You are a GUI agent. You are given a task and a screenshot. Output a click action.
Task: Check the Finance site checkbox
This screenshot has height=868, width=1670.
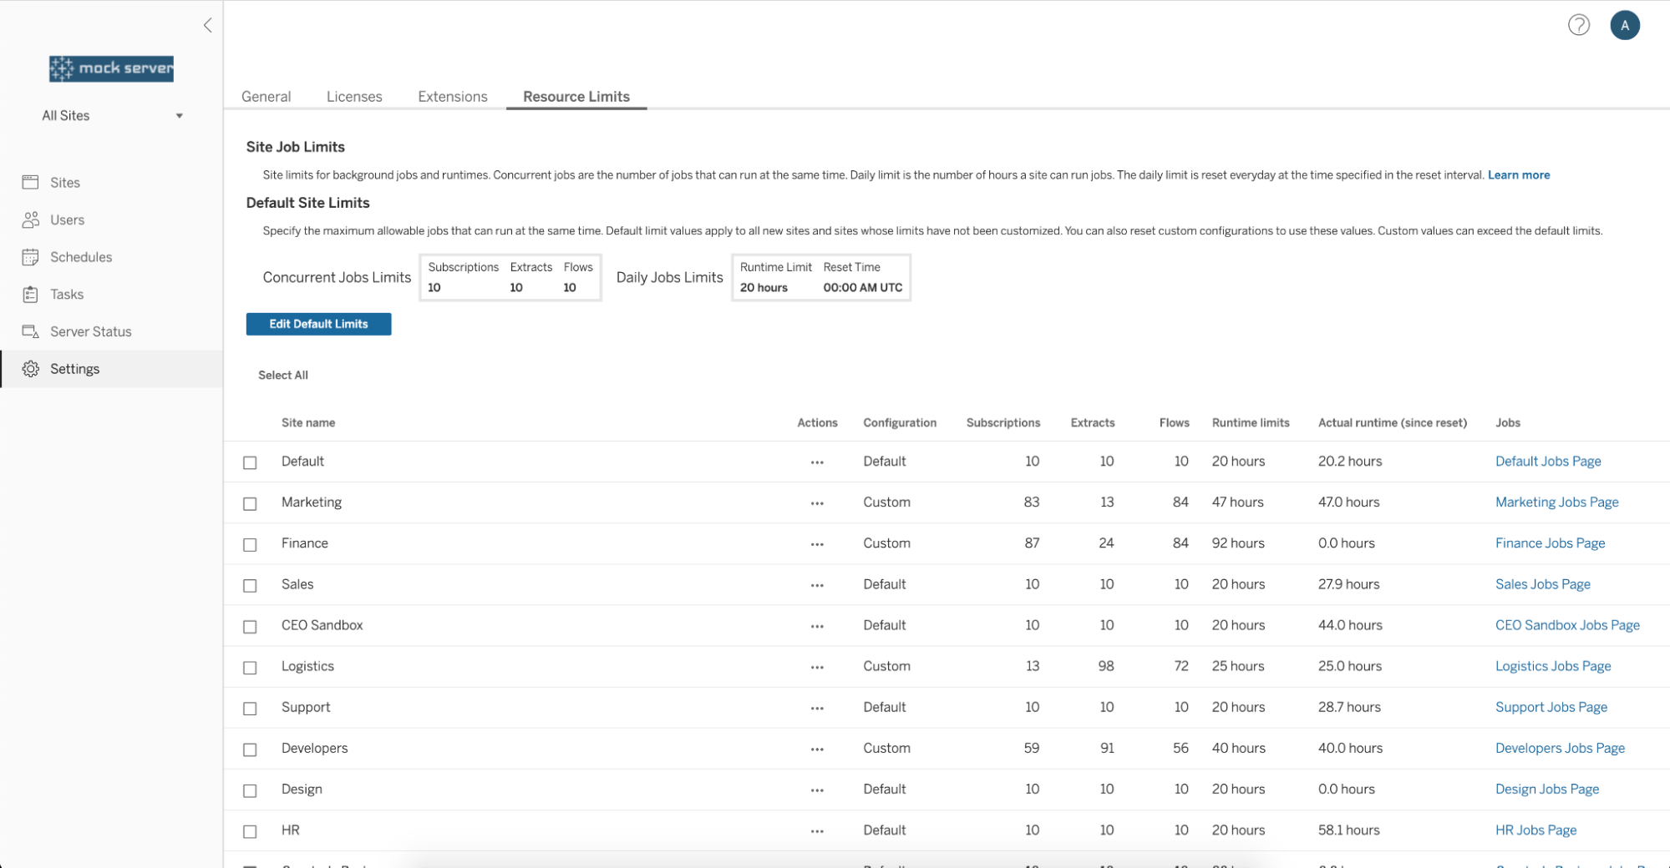click(x=250, y=545)
